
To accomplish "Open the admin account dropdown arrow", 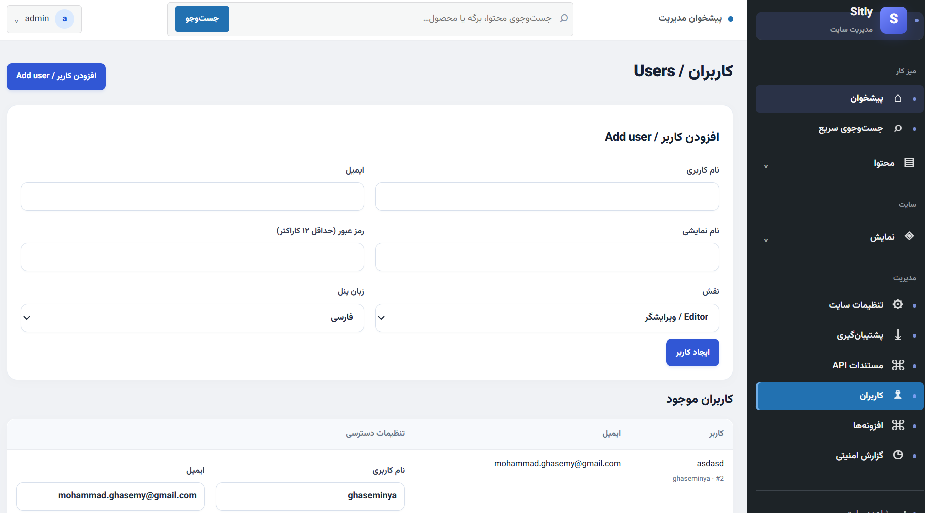I will point(17,21).
